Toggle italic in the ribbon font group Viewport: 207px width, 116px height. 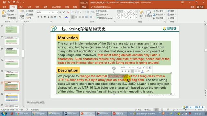click(41, 17)
